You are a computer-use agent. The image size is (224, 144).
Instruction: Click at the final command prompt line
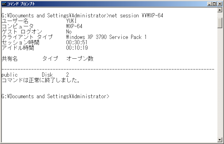click(x=55, y=96)
